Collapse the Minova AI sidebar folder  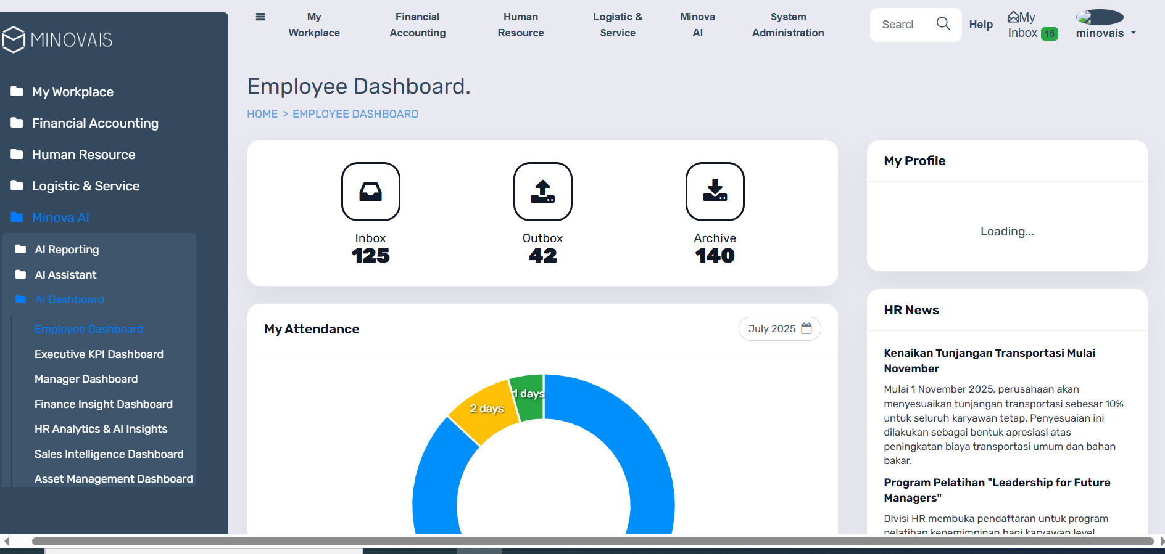60,218
